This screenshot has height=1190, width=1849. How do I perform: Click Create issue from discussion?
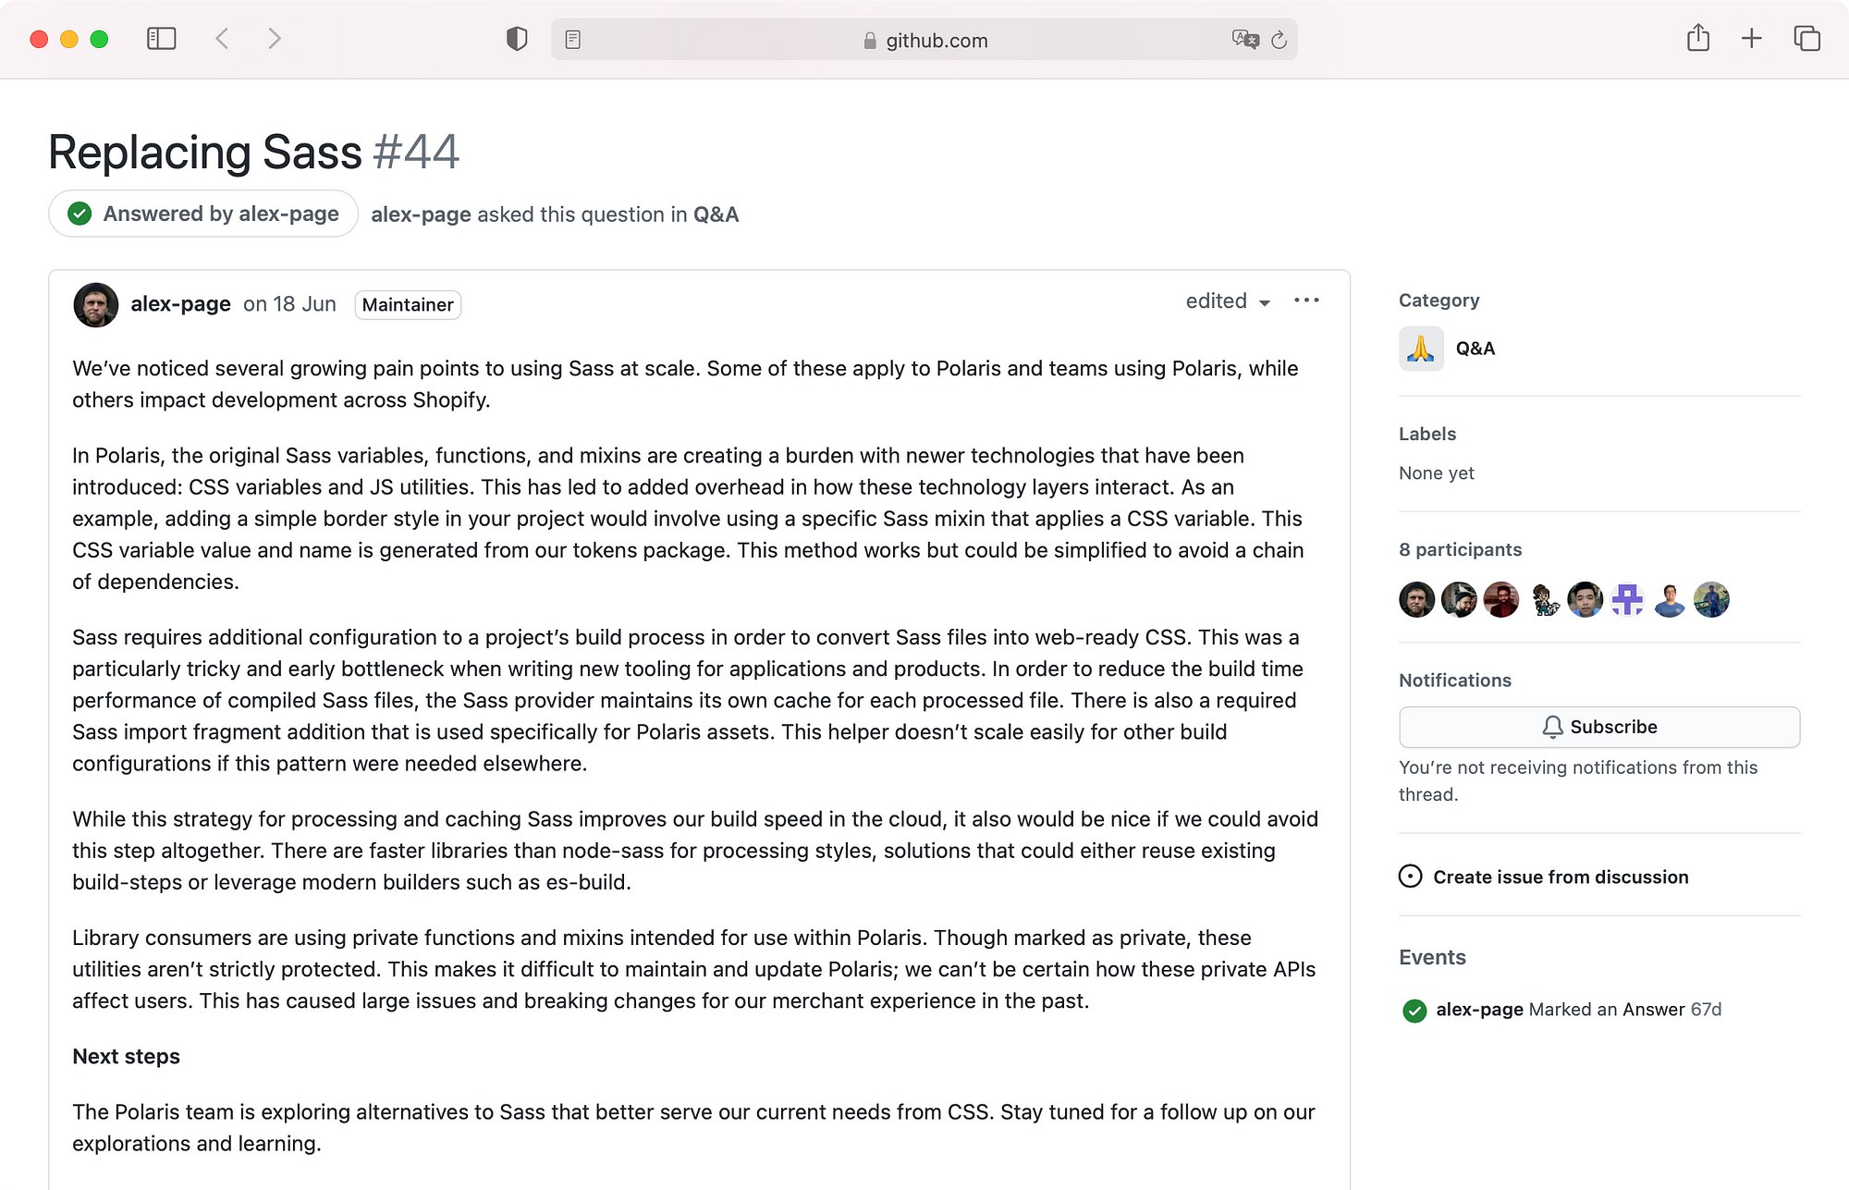pos(1560,877)
